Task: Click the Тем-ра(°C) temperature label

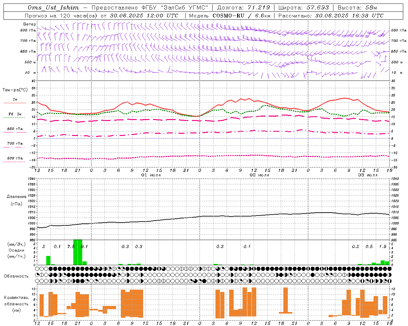Action: [x=15, y=90]
